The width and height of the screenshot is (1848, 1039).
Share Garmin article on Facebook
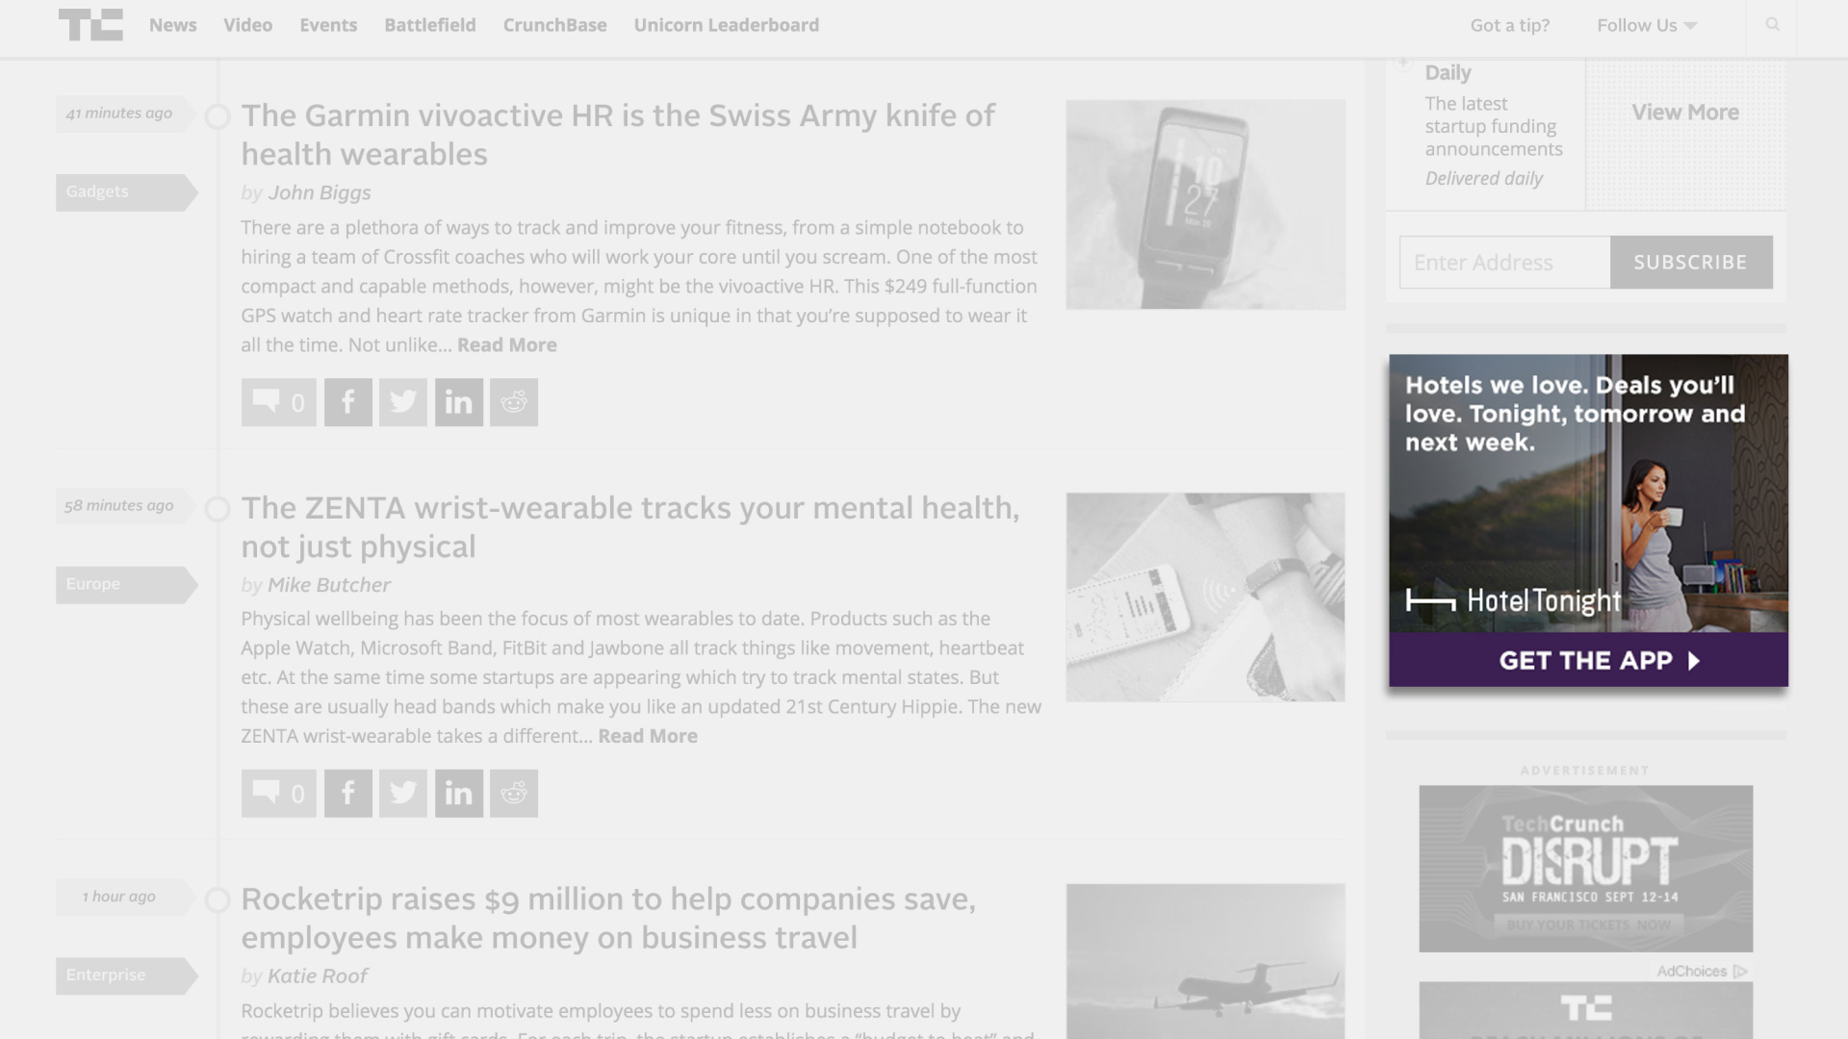[x=347, y=402]
